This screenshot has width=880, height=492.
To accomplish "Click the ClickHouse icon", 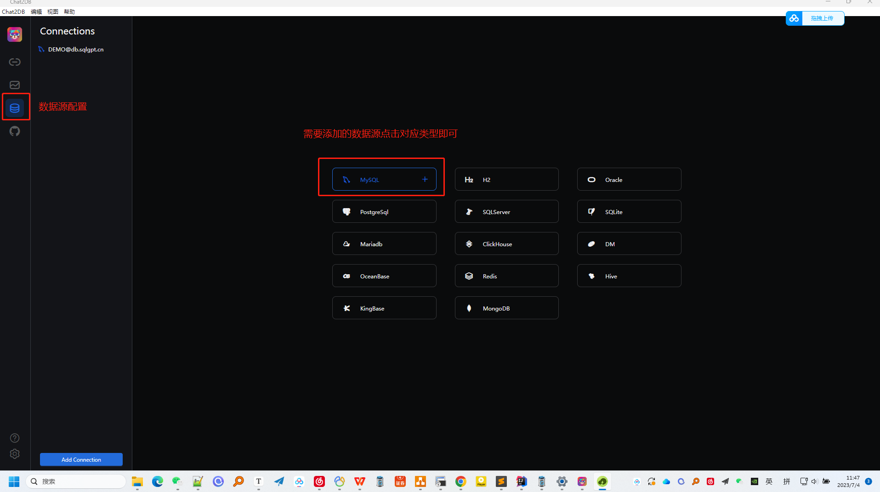I will coord(469,244).
